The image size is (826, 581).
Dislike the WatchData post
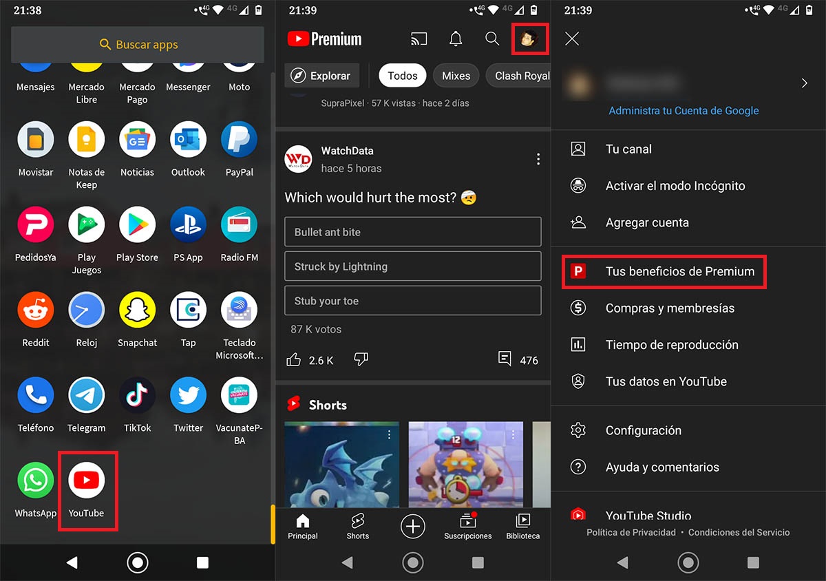[361, 359]
